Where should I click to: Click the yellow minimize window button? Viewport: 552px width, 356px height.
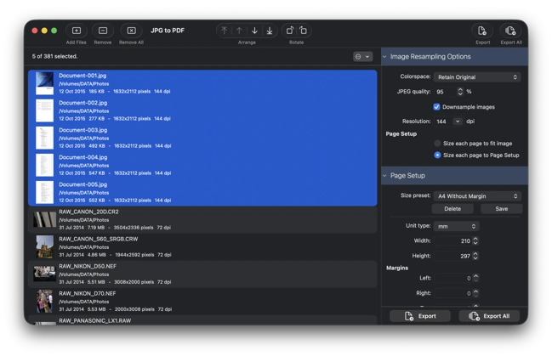point(44,31)
